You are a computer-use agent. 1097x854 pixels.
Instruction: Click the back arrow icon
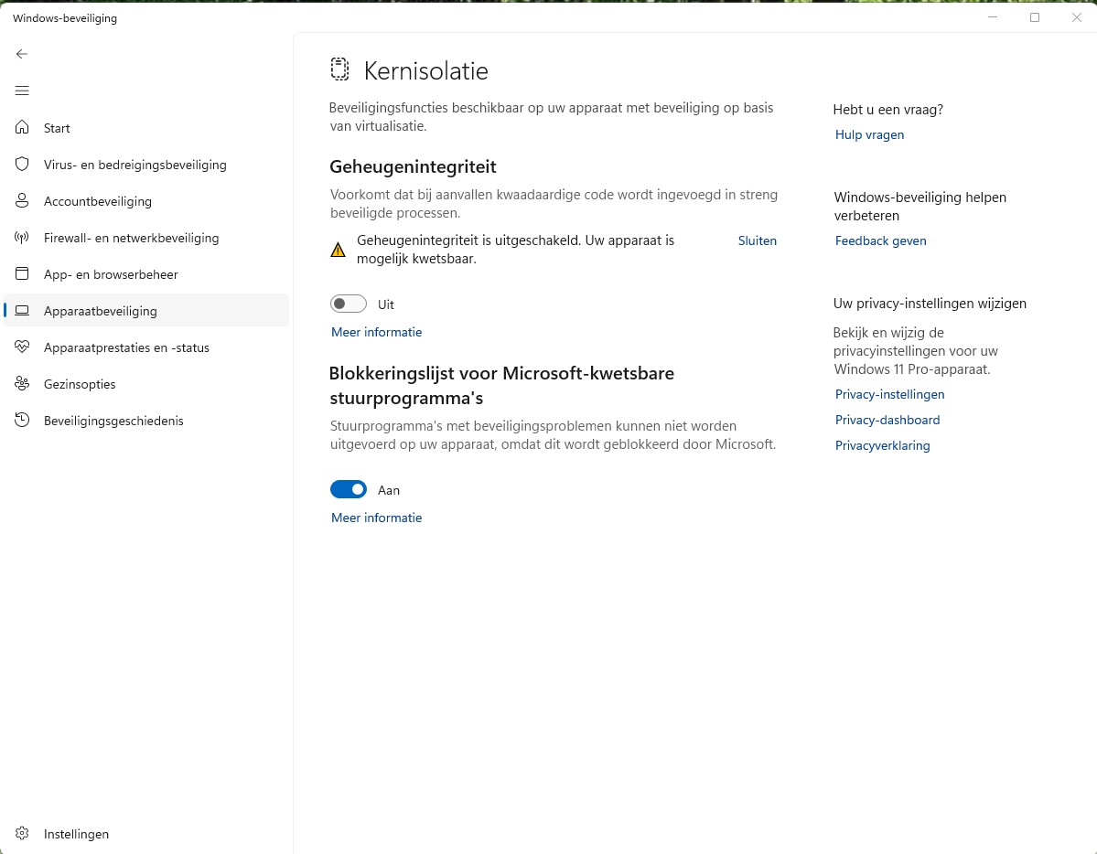pos(22,54)
